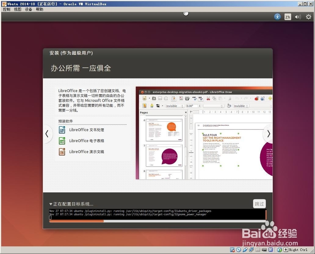315x254 pixels.
Task: Click the LibreOffice Writer document icon
Action: coord(62,130)
